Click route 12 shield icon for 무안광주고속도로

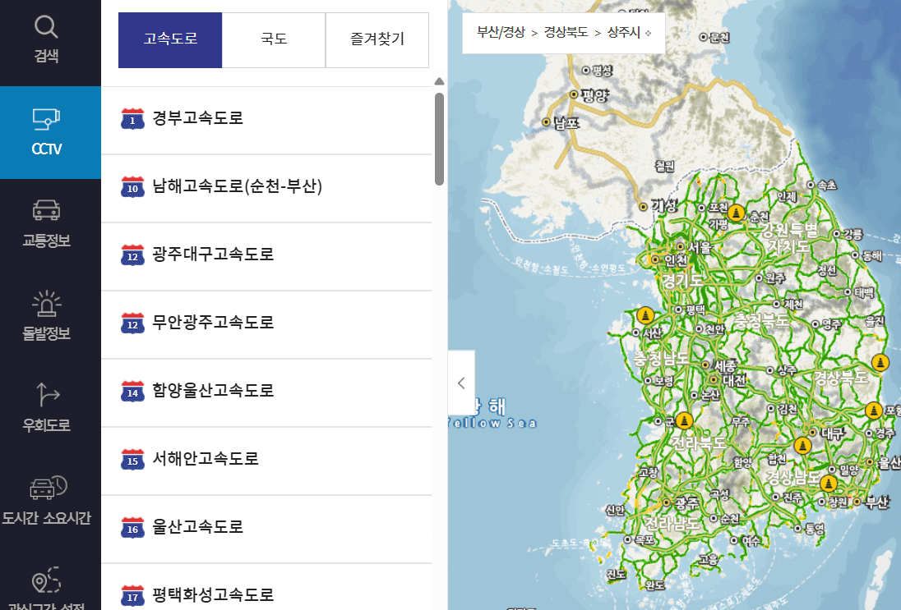coord(132,323)
